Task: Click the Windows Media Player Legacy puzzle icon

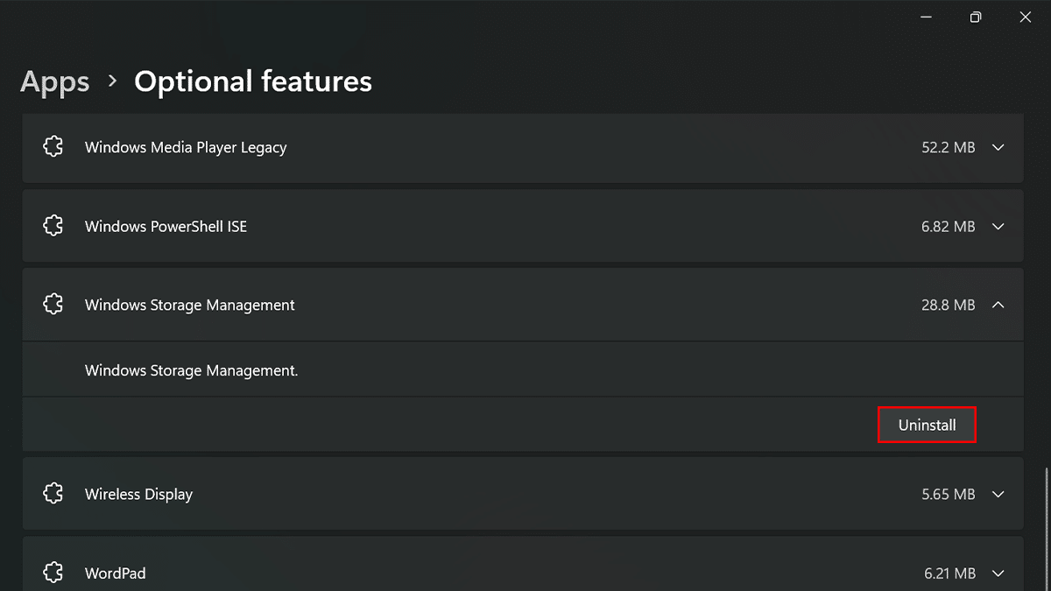Action: [x=53, y=147]
